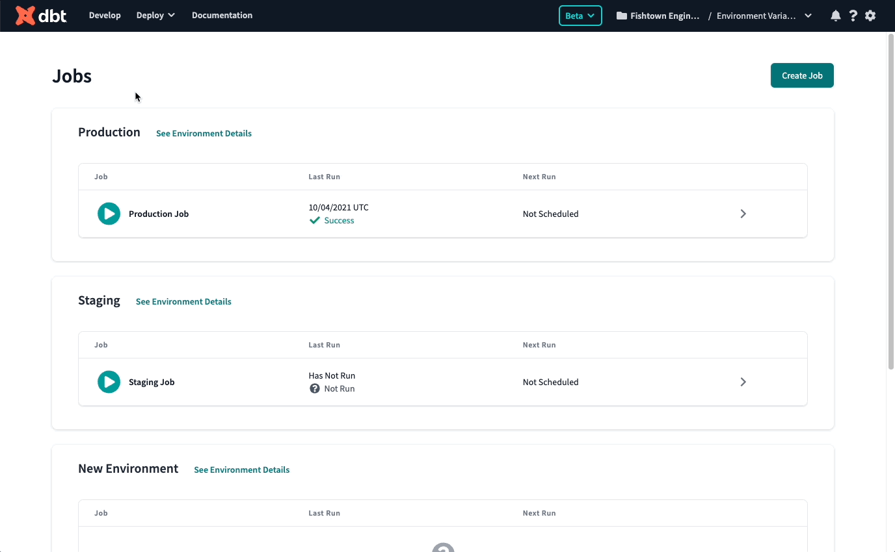Viewport: 895px width, 552px height.
Task: Click the Create Job button
Action: point(802,75)
